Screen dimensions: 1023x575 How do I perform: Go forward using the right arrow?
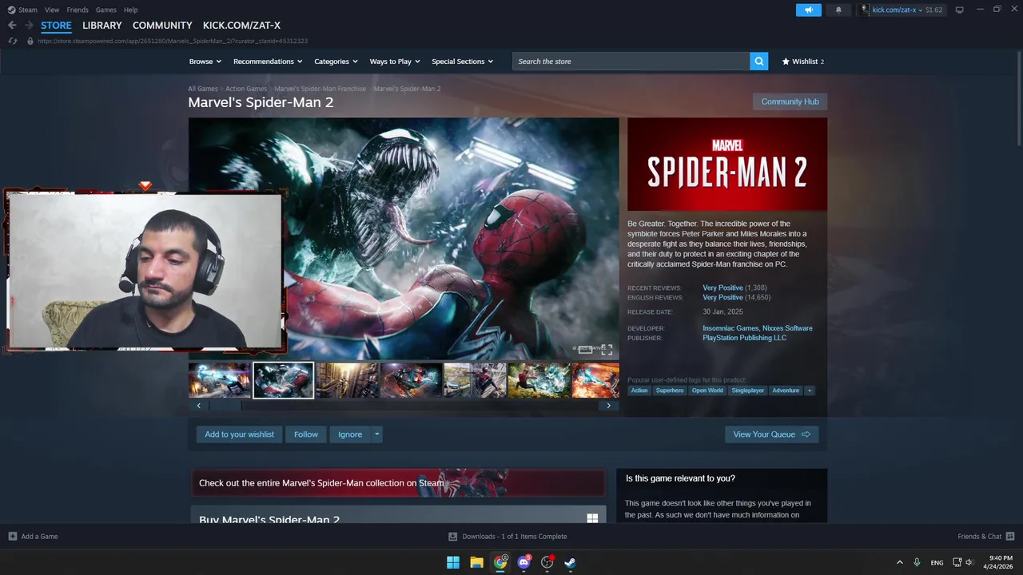29,26
